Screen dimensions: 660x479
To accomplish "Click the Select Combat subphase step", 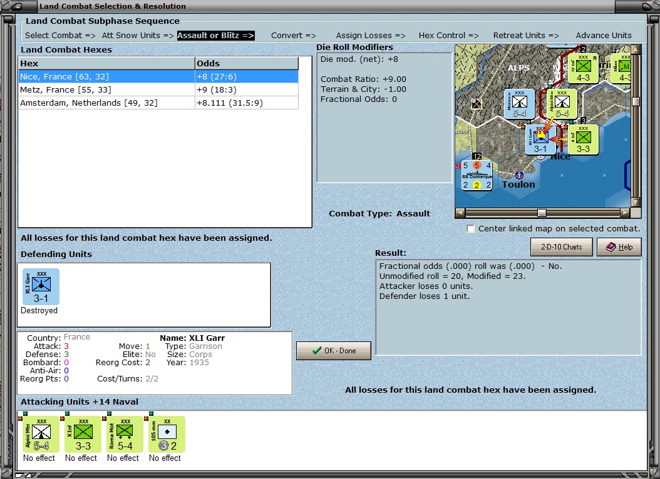I will click(x=60, y=35).
